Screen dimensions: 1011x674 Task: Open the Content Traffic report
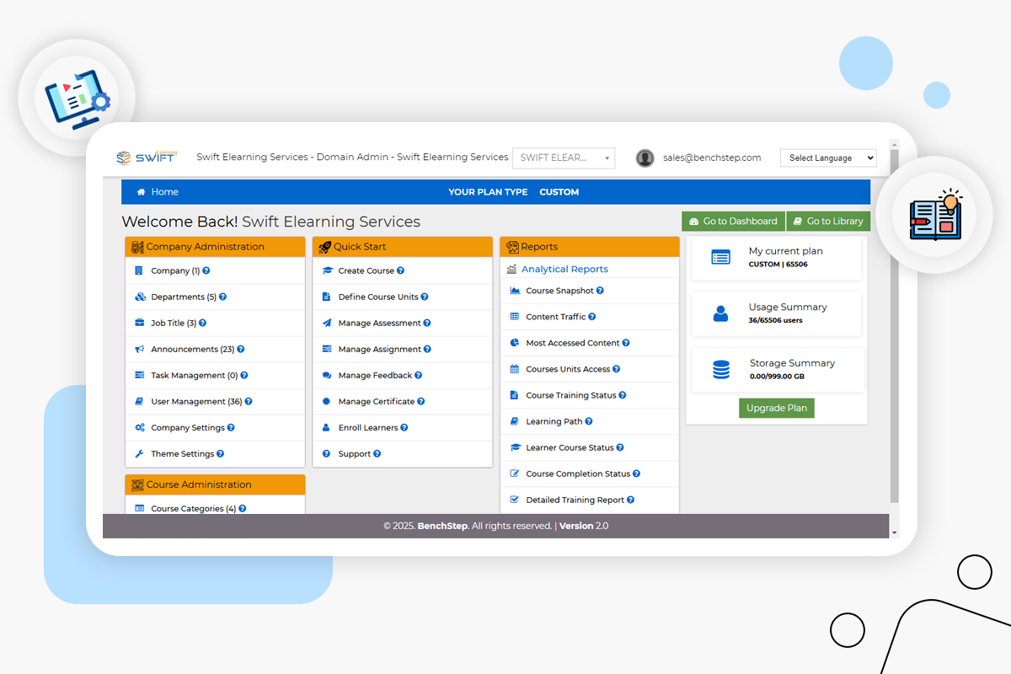click(556, 318)
